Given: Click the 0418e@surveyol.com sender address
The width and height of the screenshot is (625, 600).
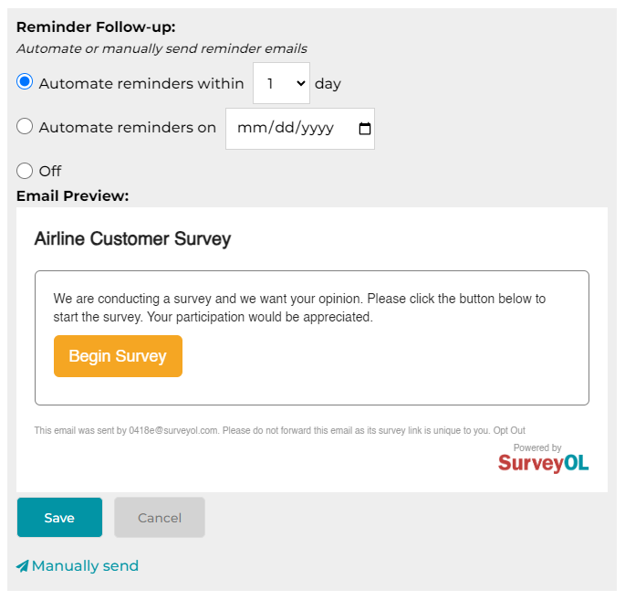Looking at the screenshot, I should (x=173, y=430).
